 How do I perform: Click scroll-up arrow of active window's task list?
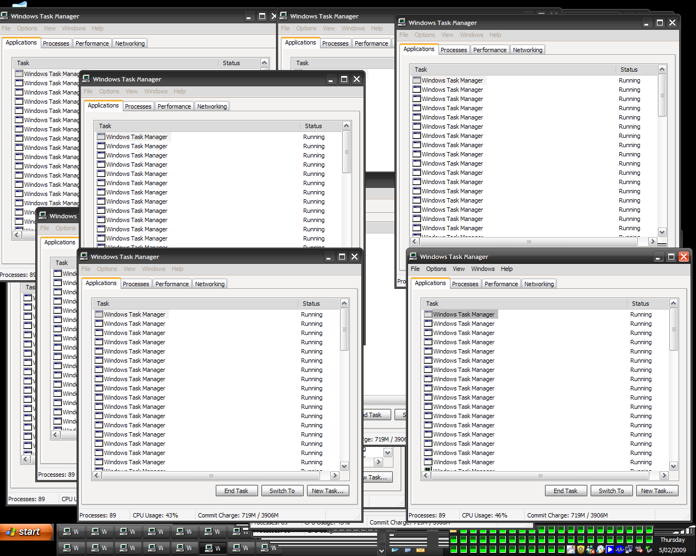point(674,304)
